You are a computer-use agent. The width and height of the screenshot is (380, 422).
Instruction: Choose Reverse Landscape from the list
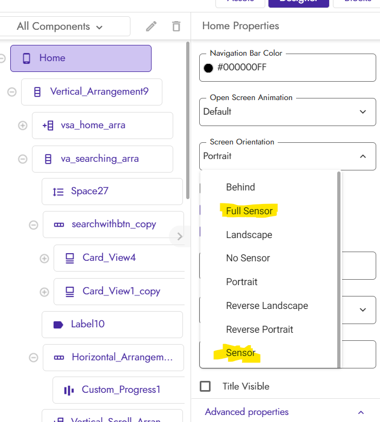coord(267,306)
